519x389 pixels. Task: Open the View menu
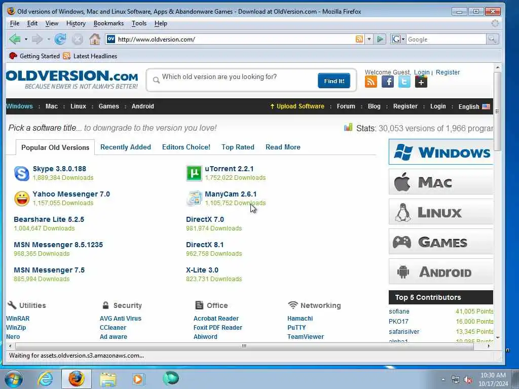[x=52, y=23]
